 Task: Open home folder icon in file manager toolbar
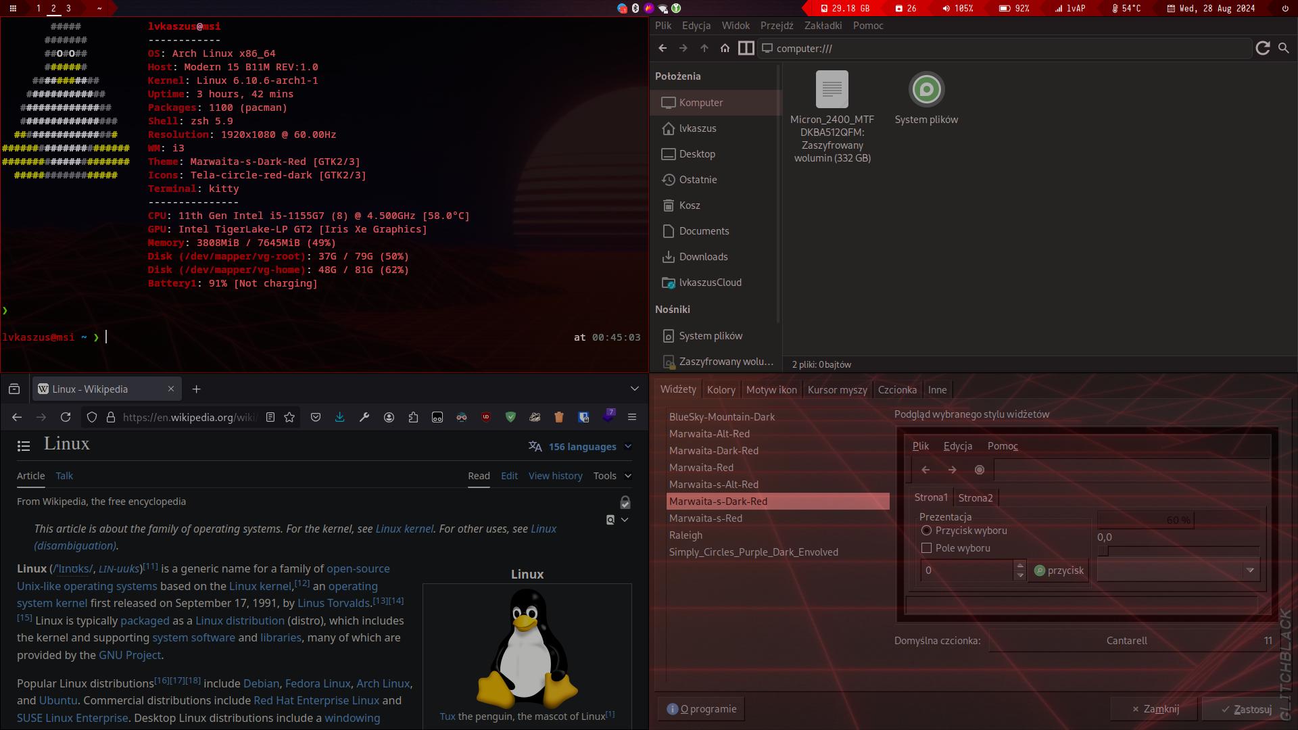[725, 48]
